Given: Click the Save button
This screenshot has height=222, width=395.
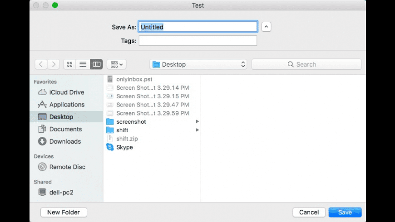Looking at the screenshot, I should (x=345, y=212).
